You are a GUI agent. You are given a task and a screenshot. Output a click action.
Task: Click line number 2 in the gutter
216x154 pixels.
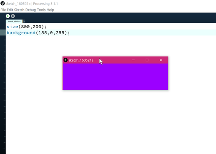[x=5, y=34]
